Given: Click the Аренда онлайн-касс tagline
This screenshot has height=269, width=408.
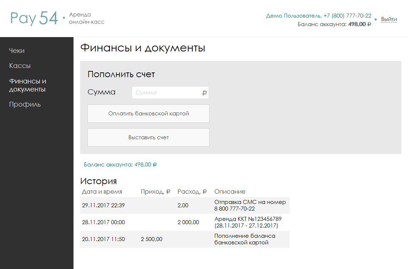Looking at the screenshot, I should (x=87, y=18).
